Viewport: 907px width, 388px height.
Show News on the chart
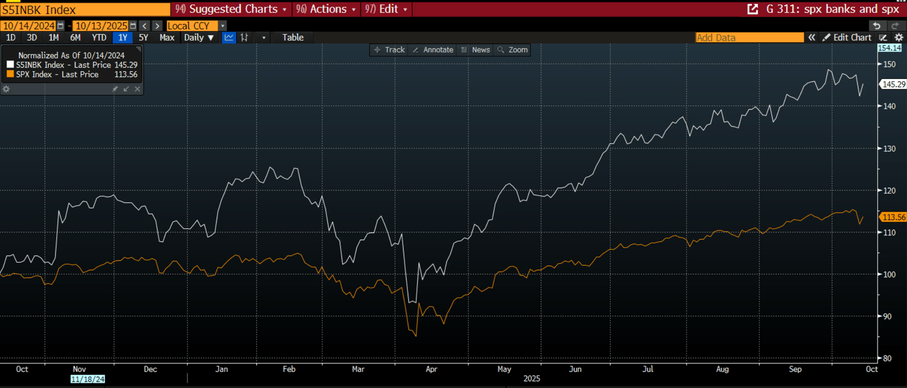(x=475, y=50)
